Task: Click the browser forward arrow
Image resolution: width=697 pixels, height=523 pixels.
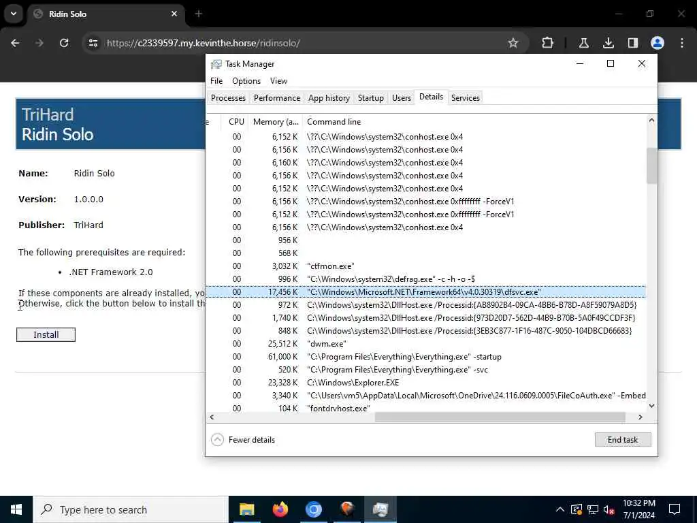Action: [x=39, y=43]
